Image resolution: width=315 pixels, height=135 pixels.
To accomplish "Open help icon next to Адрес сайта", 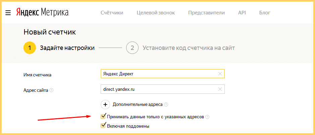I will (51, 90).
